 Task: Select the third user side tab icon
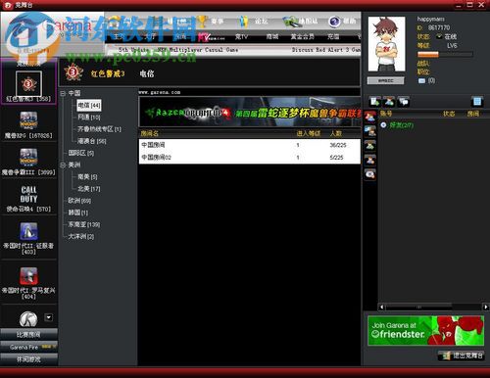pyautogui.click(x=370, y=146)
